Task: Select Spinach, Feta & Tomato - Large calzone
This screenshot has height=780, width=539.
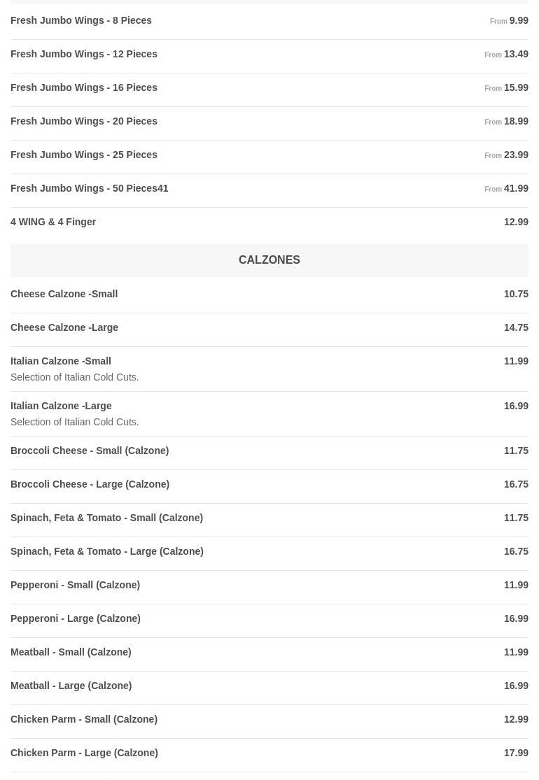Action: pyautogui.click(x=107, y=551)
